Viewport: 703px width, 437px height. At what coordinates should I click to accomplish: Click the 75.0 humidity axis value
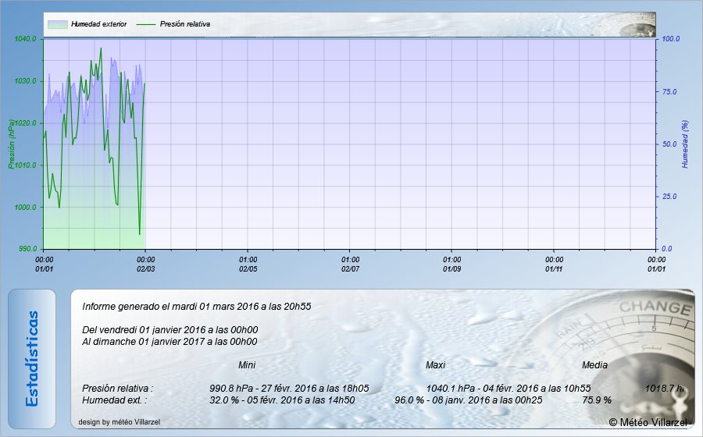(x=669, y=92)
